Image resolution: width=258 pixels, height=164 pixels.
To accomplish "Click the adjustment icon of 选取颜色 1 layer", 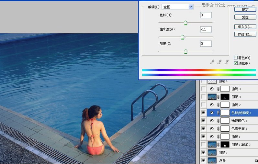I will pyautogui.click(x=212, y=121).
